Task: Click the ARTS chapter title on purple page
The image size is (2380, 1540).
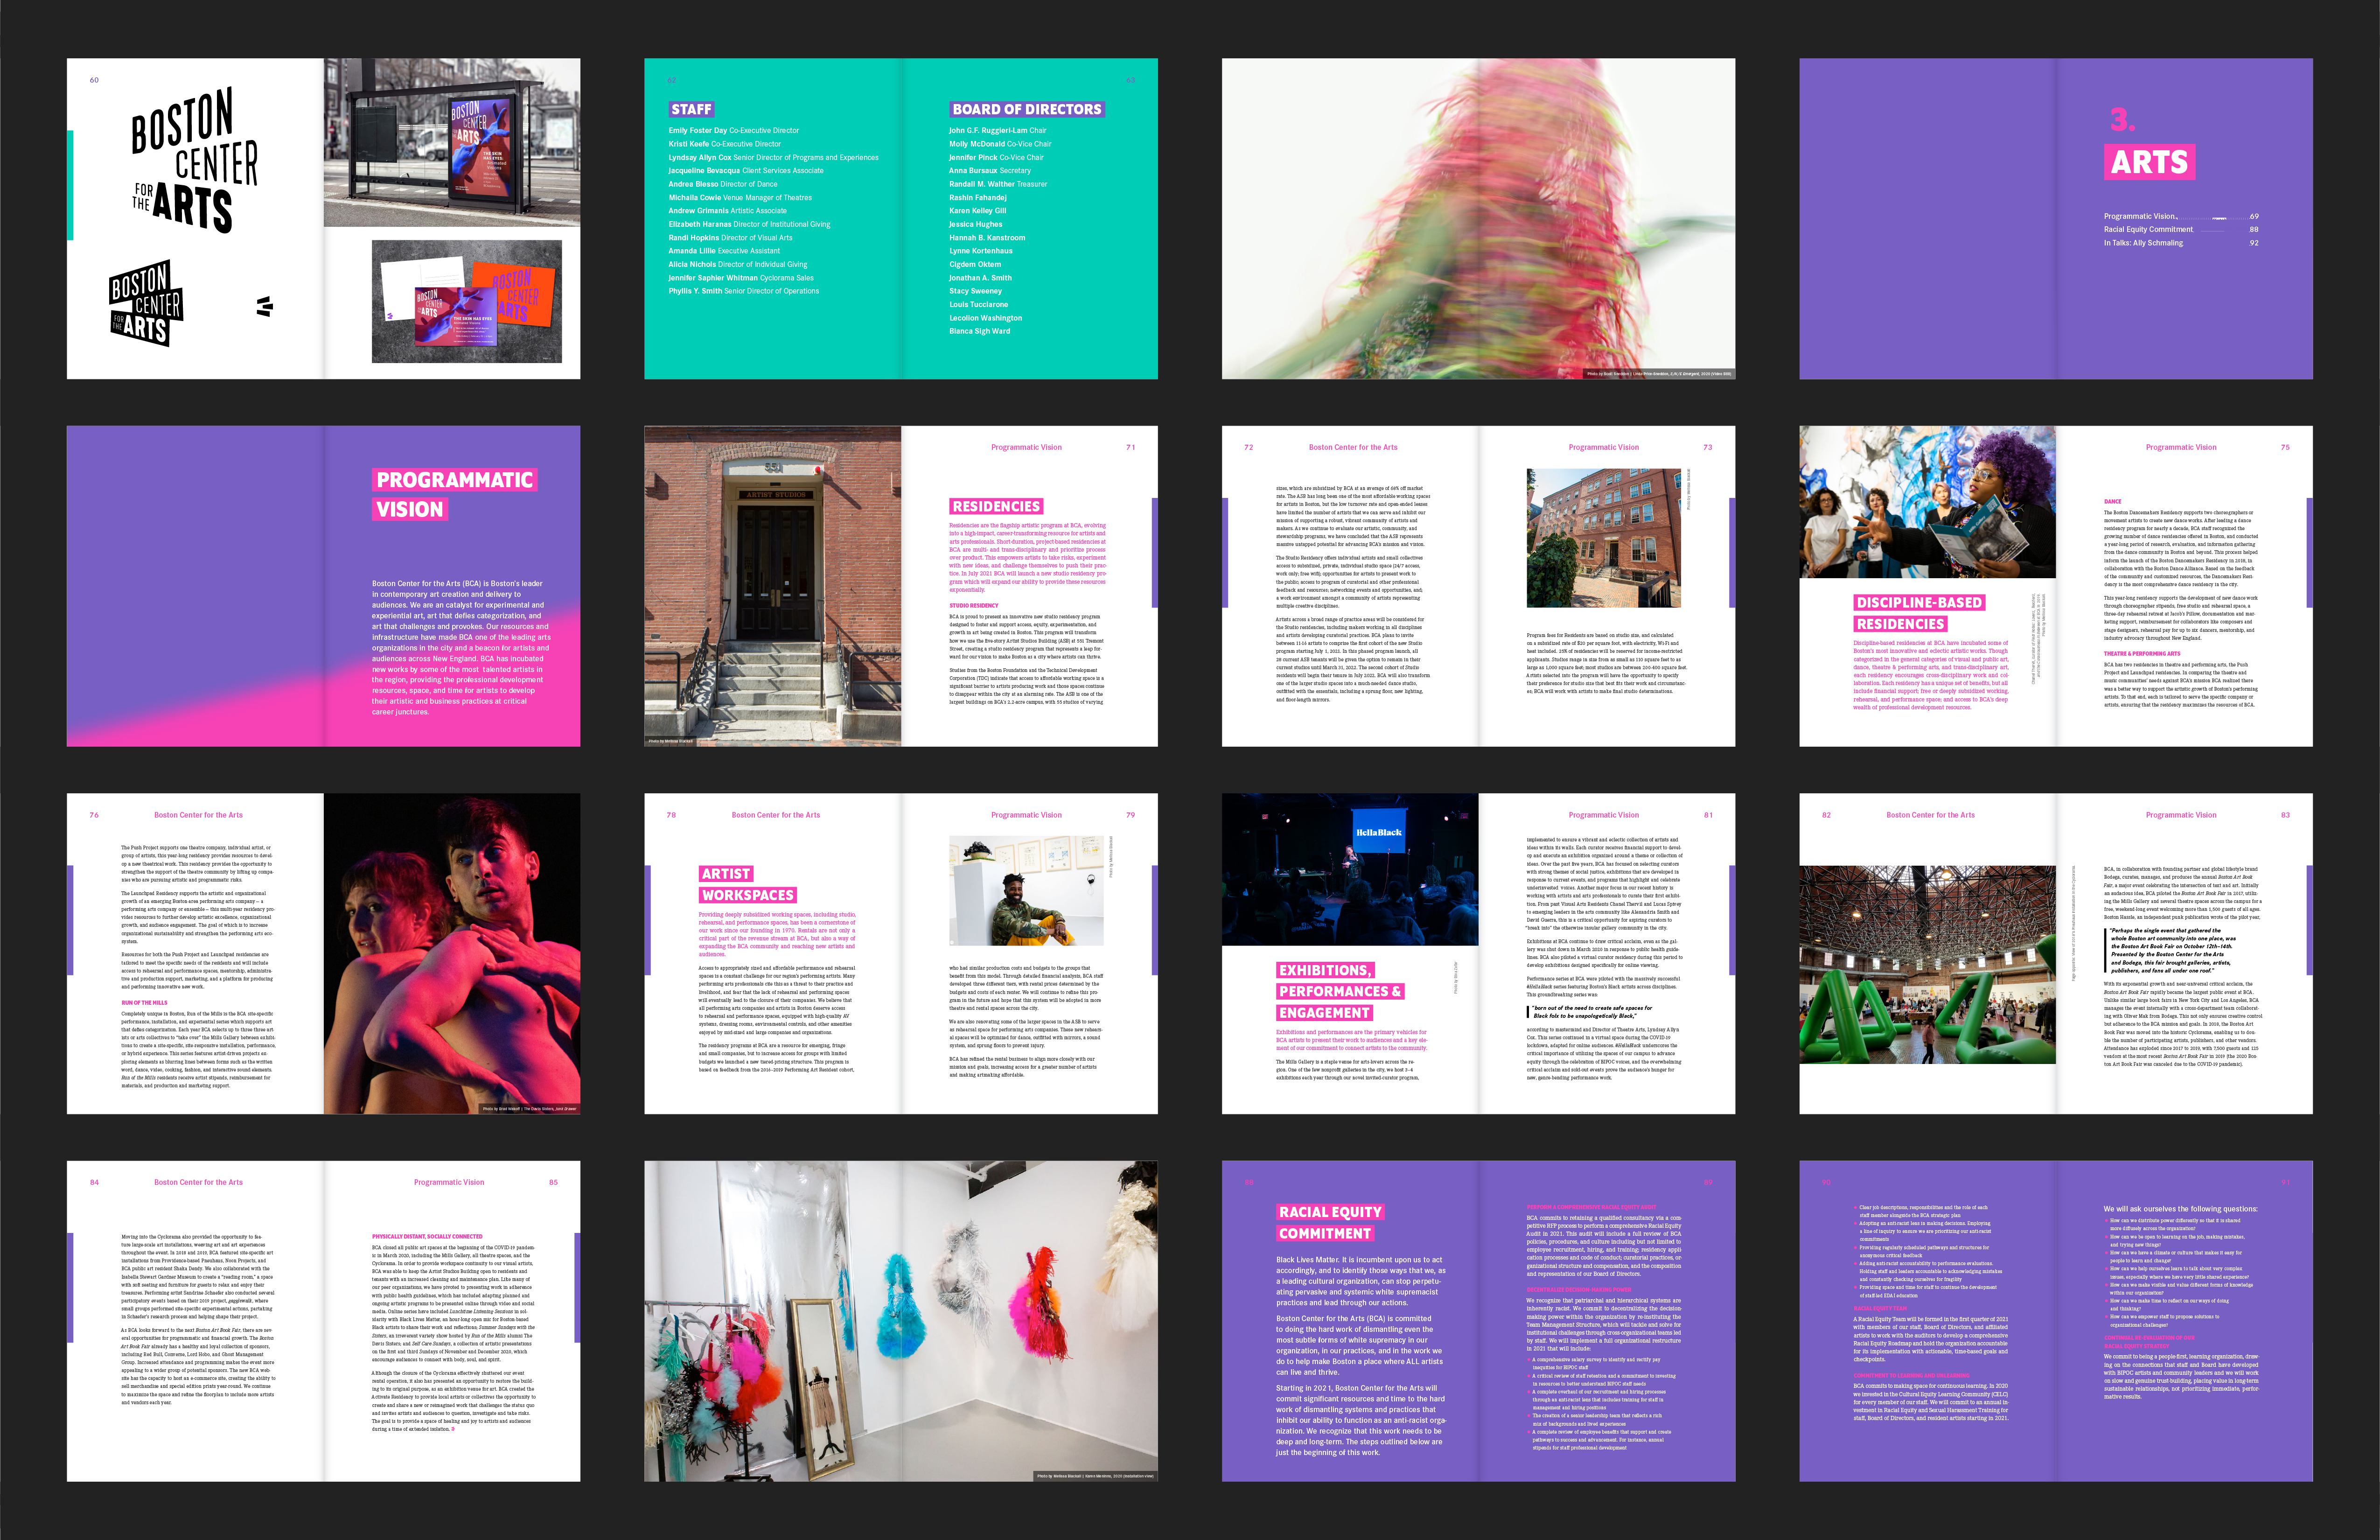Action: click(x=2149, y=162)
